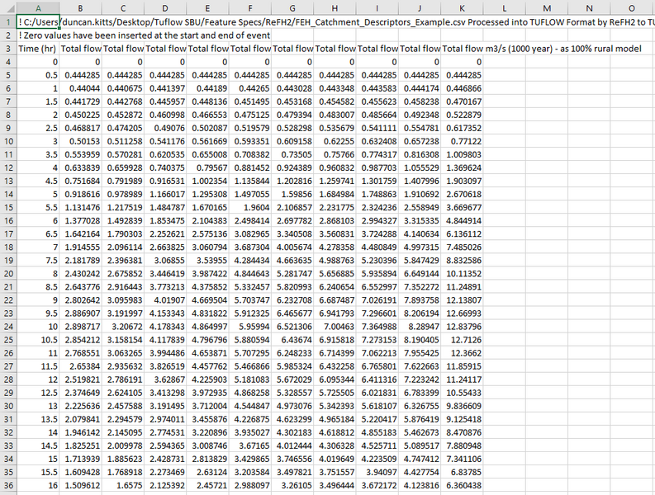Click cell containing 1.6575
This screenshot has height=495, width=655.
(122, 487)
